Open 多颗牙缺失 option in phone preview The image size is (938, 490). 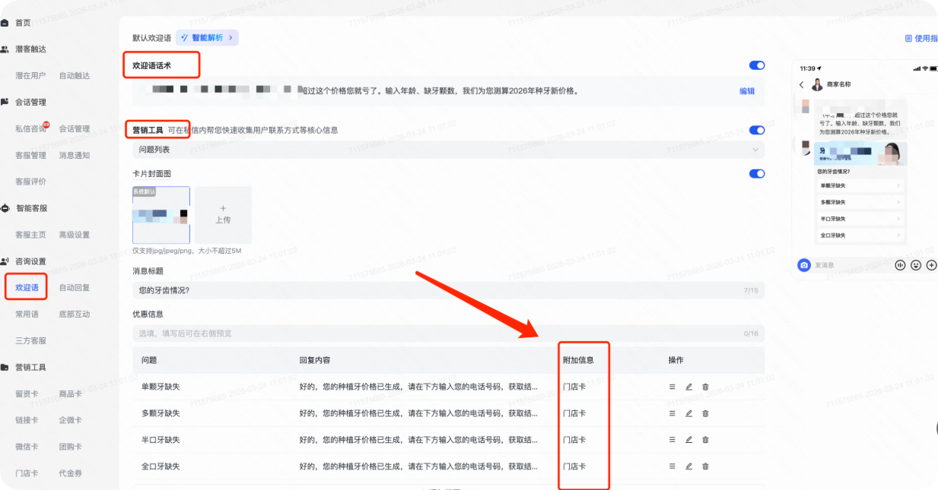[860, 202]
